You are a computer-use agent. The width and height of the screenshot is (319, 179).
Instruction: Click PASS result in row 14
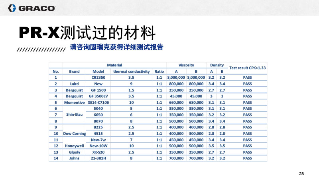click(x=247, y=158)
